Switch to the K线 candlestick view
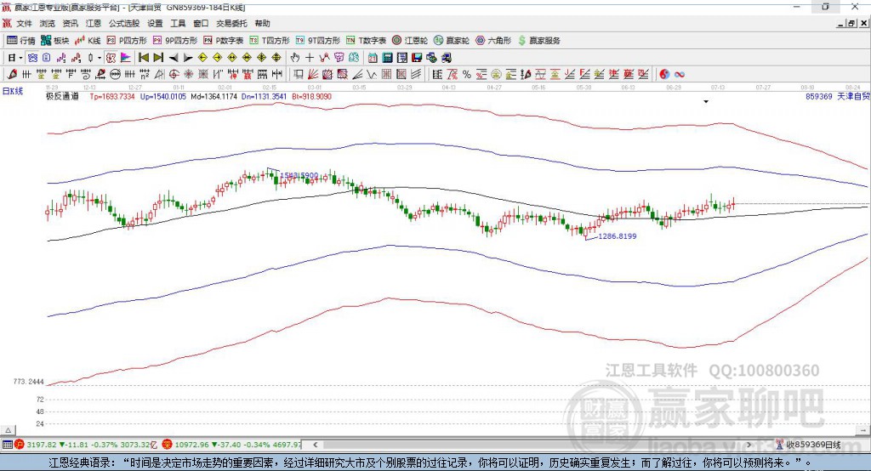Image resolution: width=871 pixels, height=471 pixels. coord(88,41)
